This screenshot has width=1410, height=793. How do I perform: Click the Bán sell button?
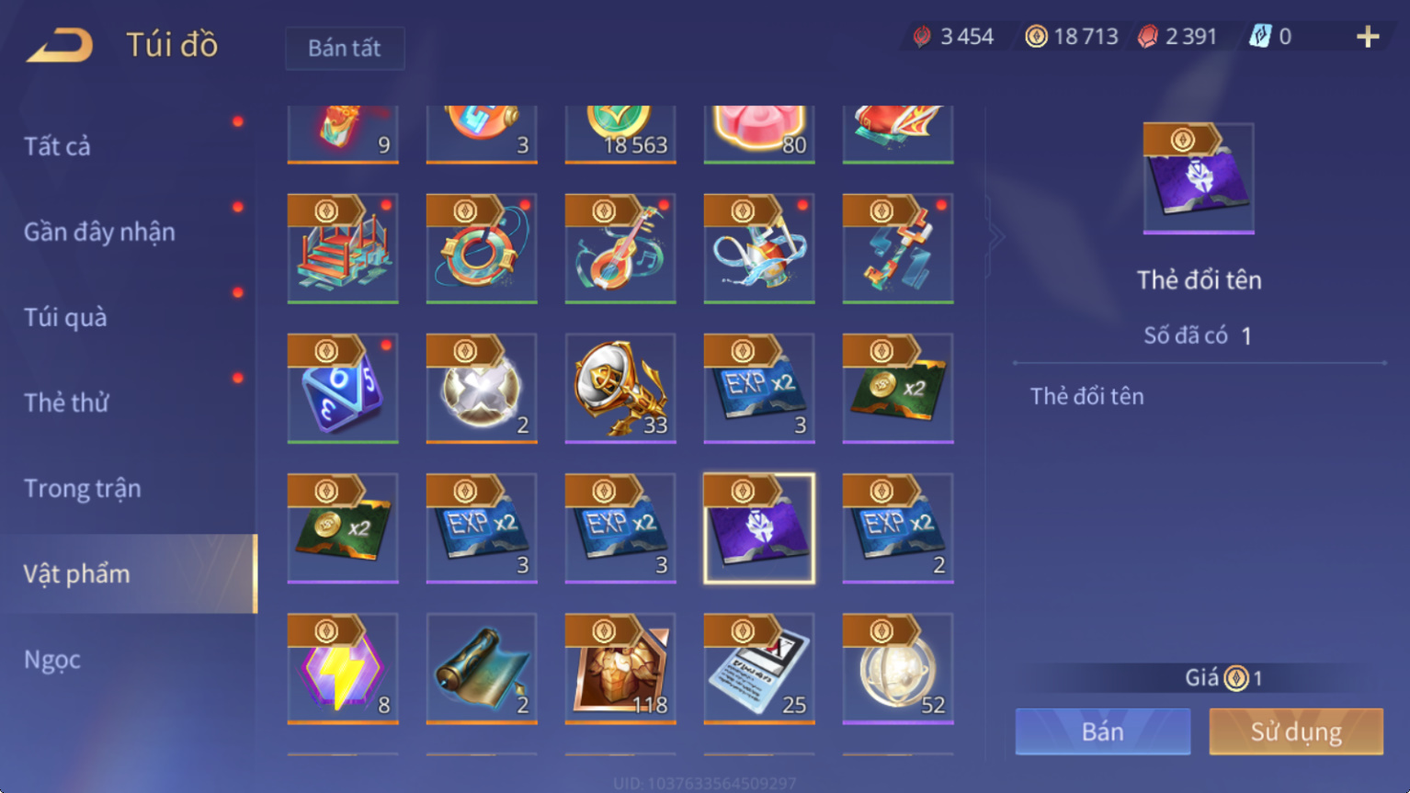[1103, 731]
